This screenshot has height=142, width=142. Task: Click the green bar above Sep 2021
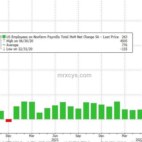[x=78, y=114]
